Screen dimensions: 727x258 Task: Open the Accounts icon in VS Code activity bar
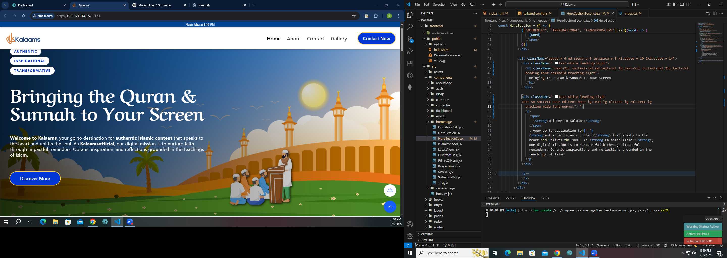tap(410, 224)
